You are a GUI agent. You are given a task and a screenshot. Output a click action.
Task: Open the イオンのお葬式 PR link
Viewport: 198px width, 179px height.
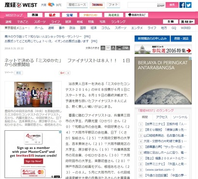[51, 41]
